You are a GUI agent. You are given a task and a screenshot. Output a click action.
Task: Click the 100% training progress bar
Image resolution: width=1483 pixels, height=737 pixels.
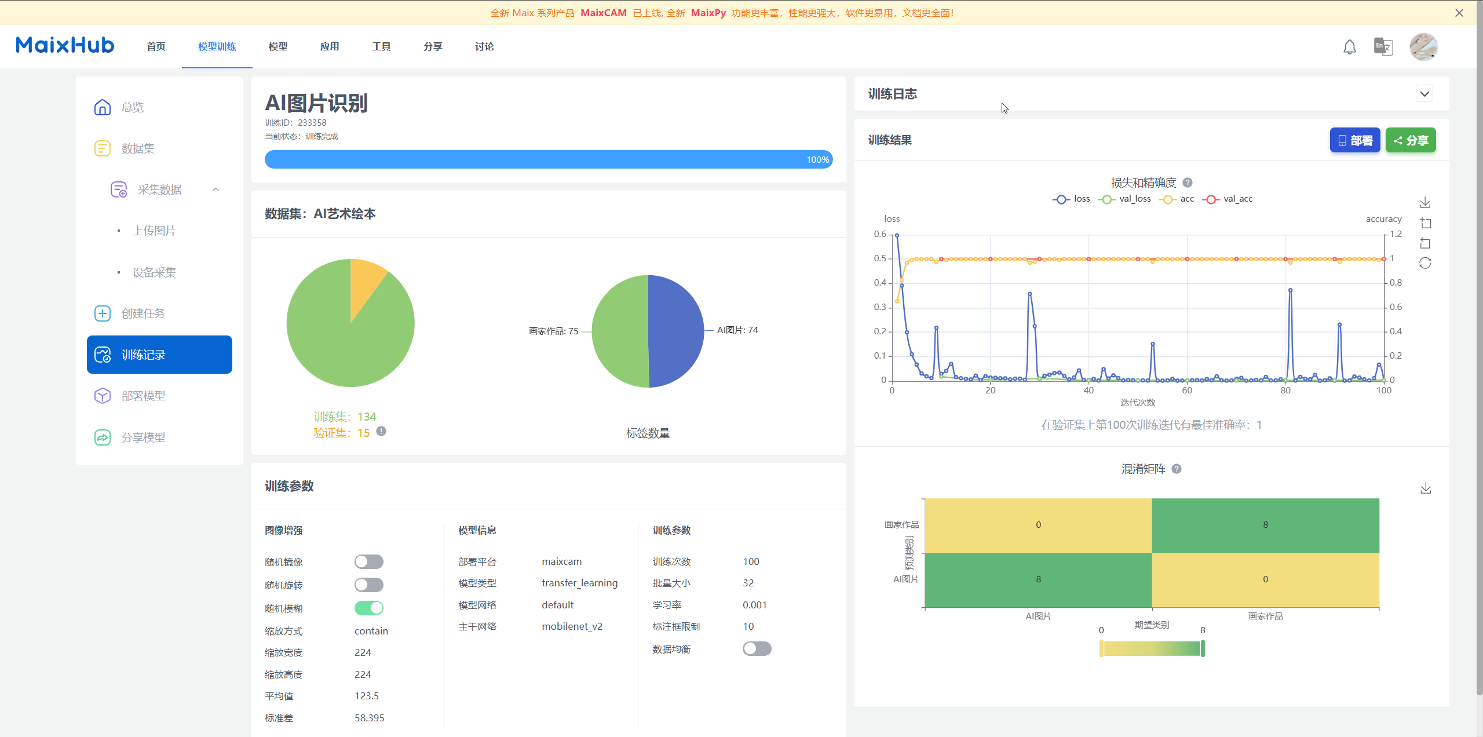549,159
